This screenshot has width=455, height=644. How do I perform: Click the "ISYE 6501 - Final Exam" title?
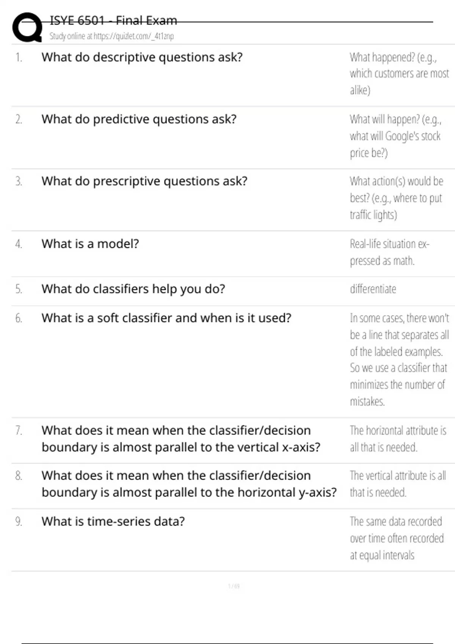click(113, 20)
